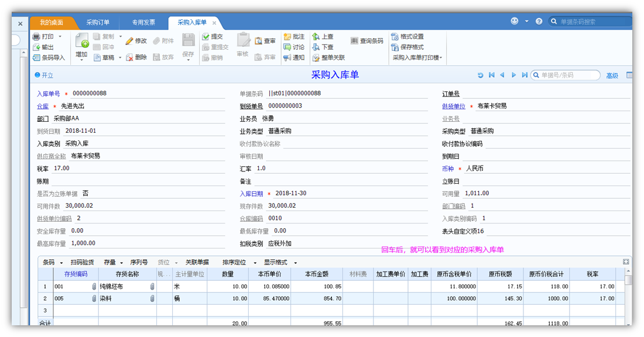Image resolution: width=644 pixels, height=337 pixels.
Task: Click the 打印 print icon
Action: point(36,36)
